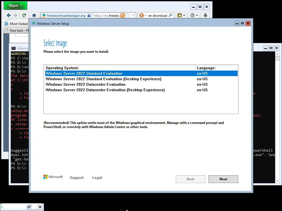Open the Legal link
Image resolution: width=282 pixels, height=211 pixels.
coord(97,178)
